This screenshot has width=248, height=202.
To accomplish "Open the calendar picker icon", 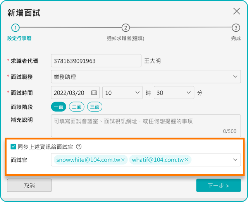I will 94,92.
